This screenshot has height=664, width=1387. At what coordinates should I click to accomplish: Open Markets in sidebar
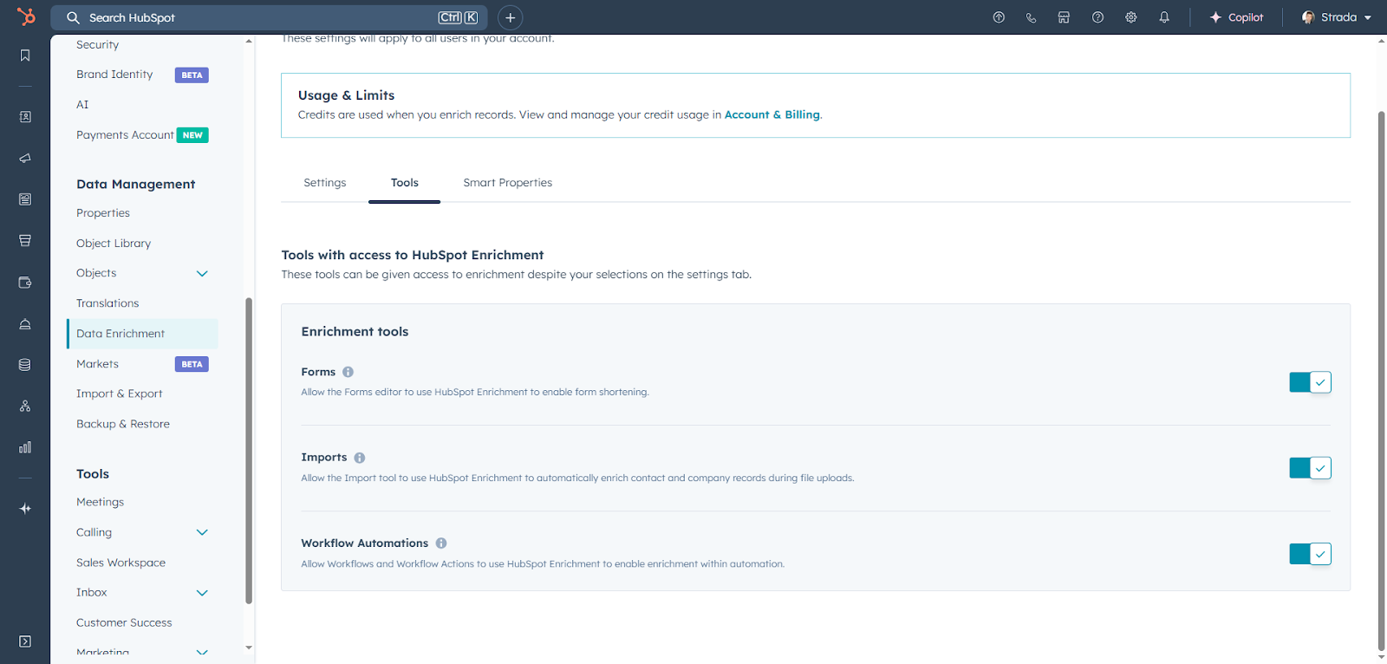[97, 364]
